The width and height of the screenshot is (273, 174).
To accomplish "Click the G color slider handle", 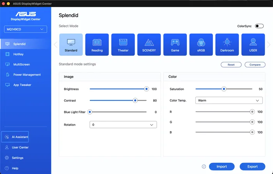I will click(x=252, y=122).
